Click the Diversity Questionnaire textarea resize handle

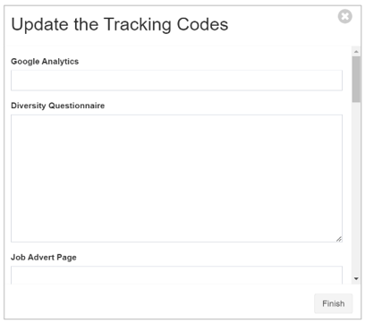pos(339,239)
